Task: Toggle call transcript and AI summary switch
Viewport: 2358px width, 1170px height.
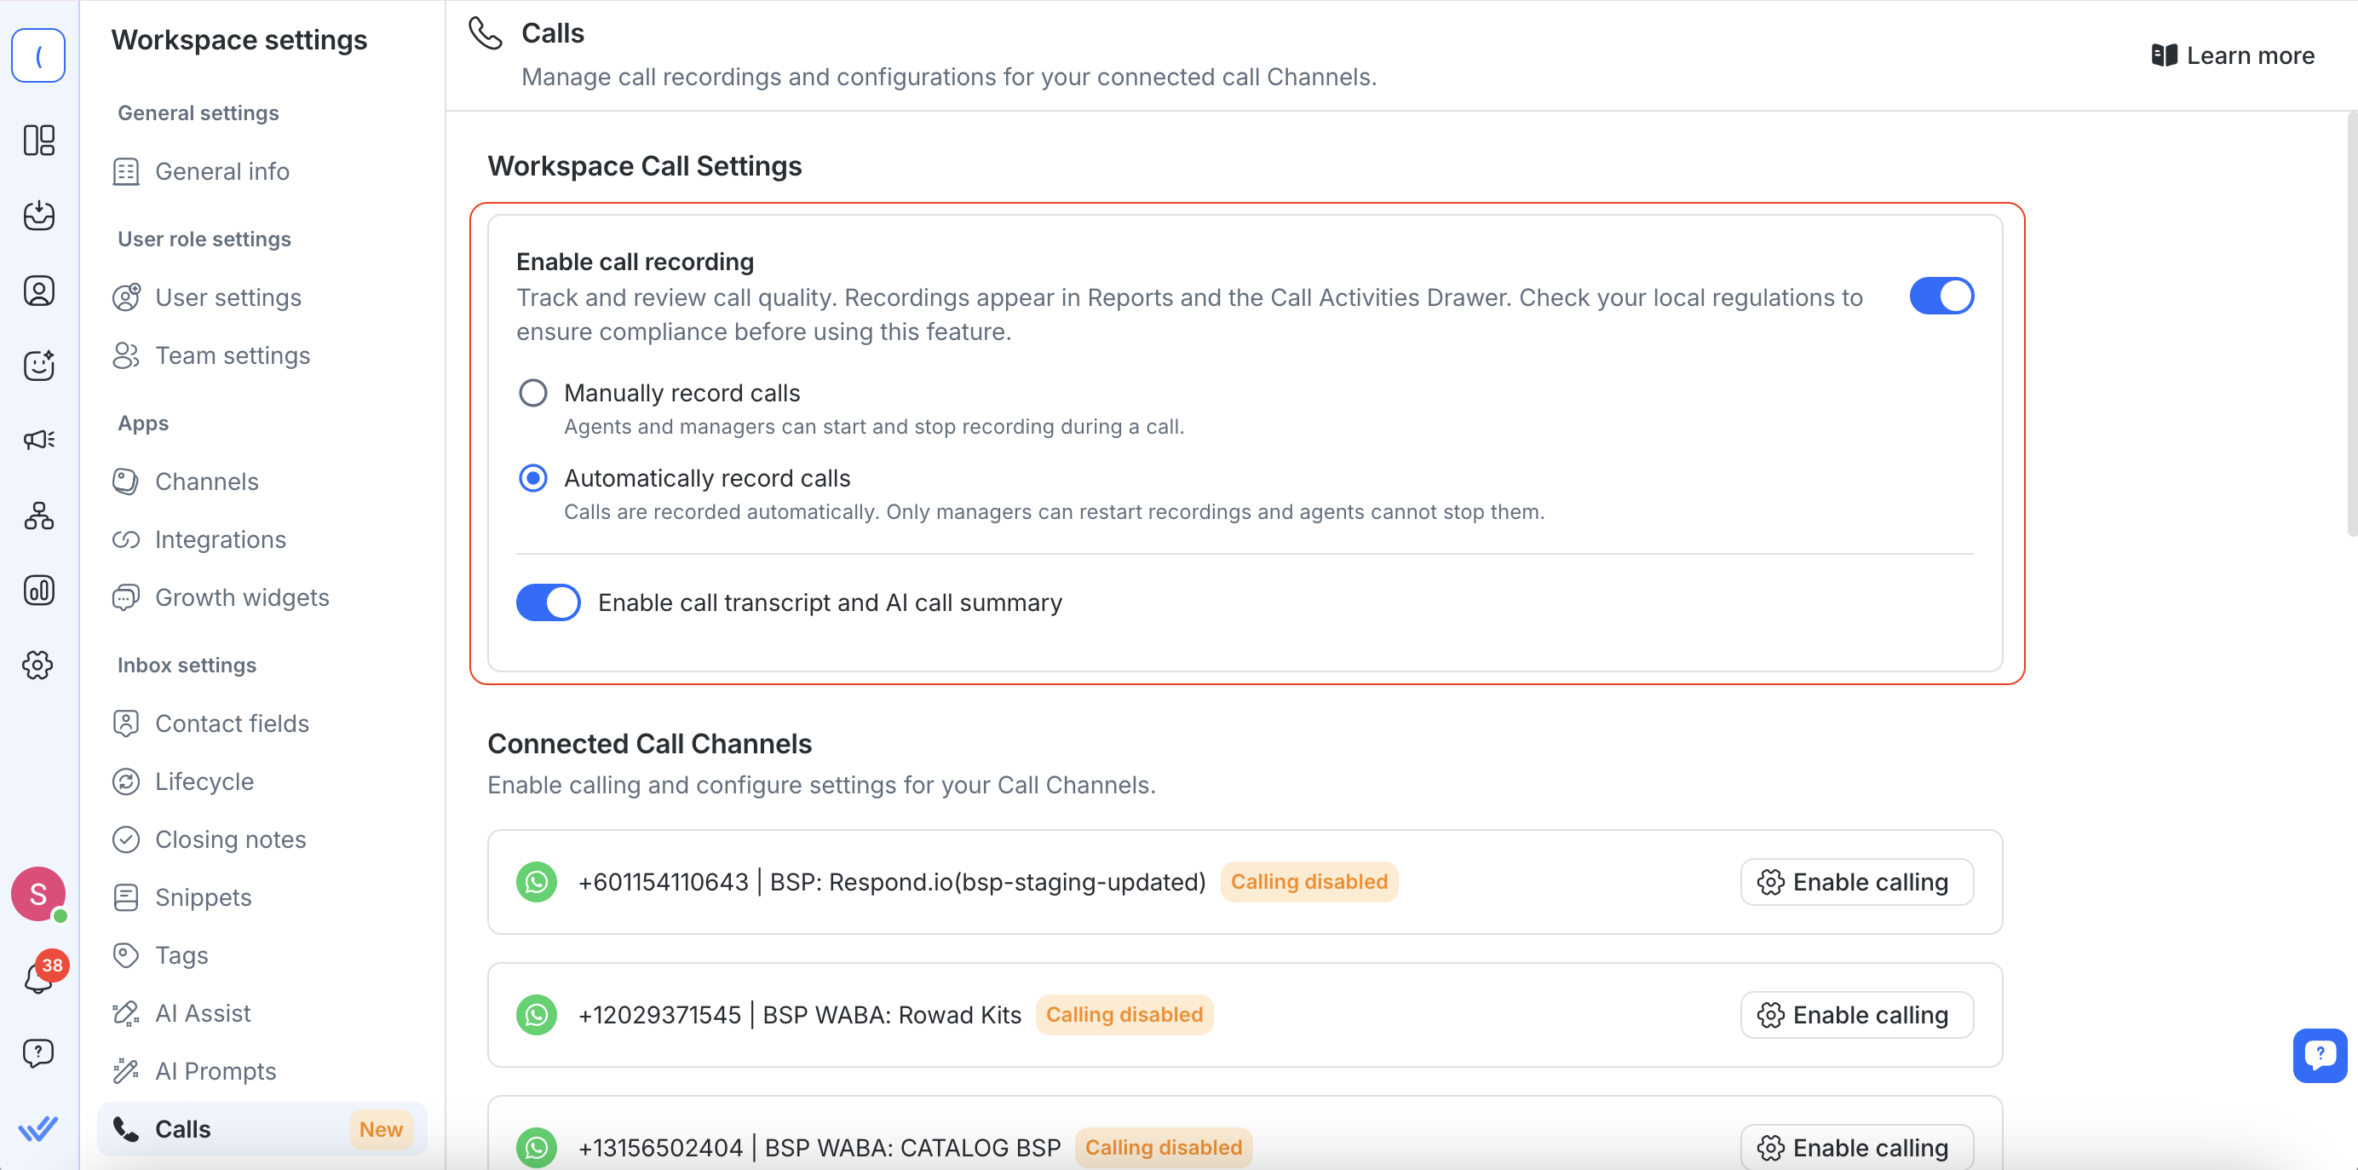Action: coord(548,602)
